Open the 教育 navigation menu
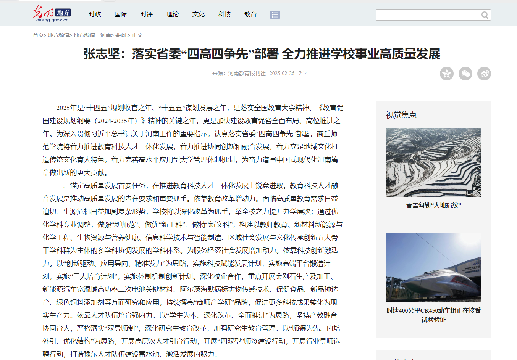Screen dimensions: 517x360 (x=250, y=14)
